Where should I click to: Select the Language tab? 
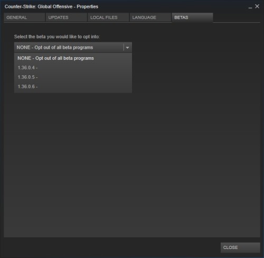[150, 17]
